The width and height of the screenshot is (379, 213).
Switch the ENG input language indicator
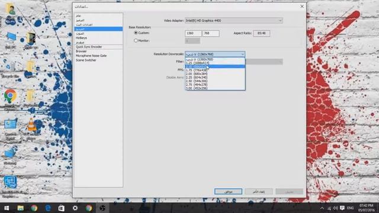point(350,208)
